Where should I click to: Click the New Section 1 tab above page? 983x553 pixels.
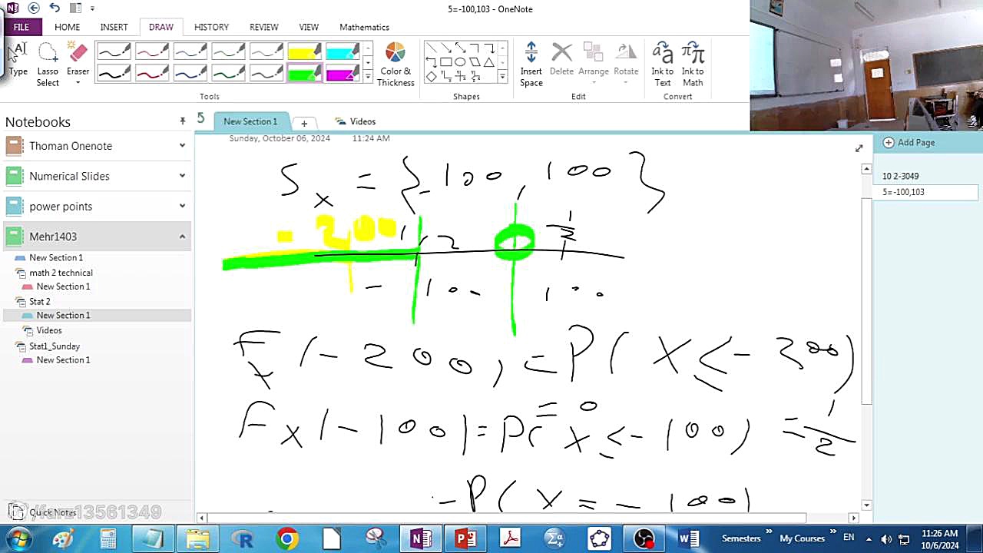250,121
